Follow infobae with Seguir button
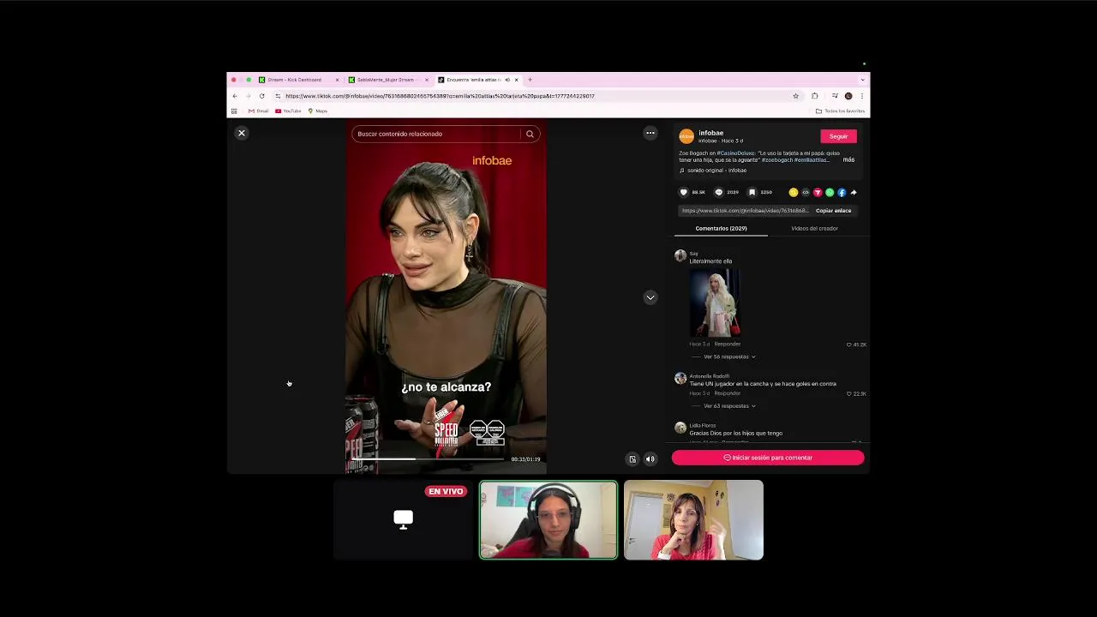 coord(838,136)
